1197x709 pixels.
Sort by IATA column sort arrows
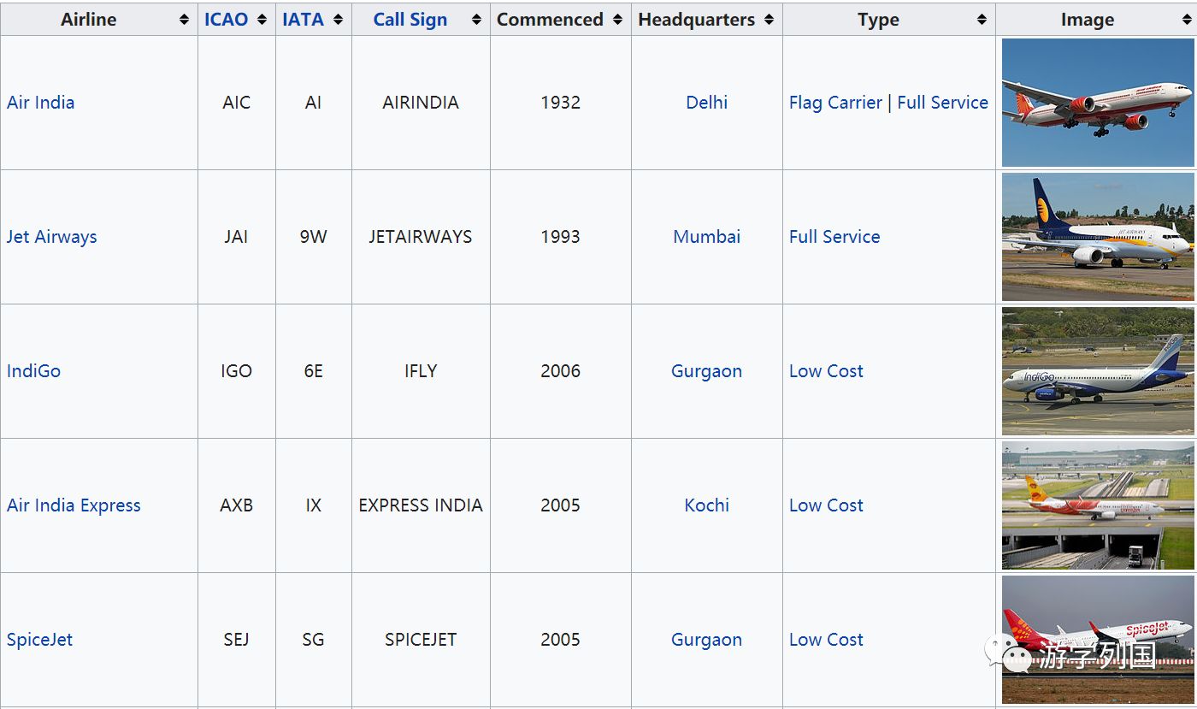coord(338,20)
